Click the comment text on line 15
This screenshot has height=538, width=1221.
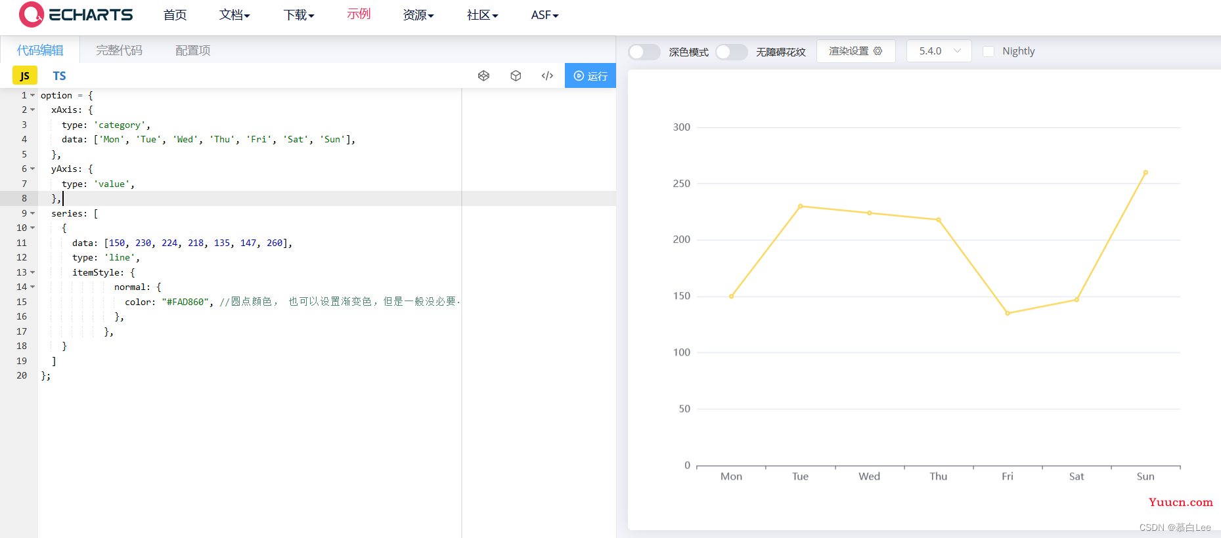coord(340,302)
